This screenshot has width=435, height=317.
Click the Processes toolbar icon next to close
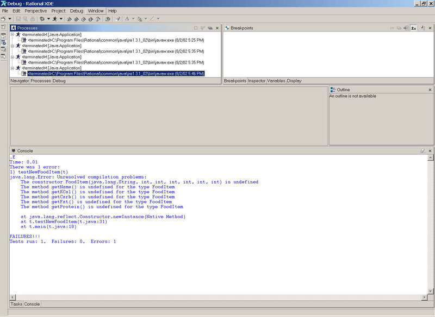(x=210, y=28)
